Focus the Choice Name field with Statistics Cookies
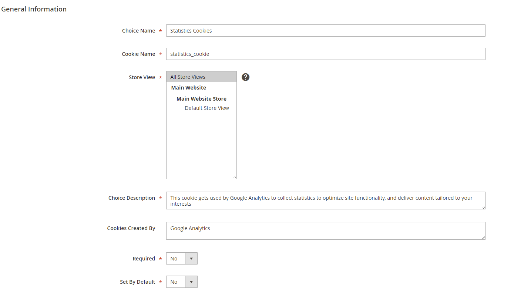Viewport: 524px width, 293px height. pyautogui.click(x=326, y=31)
